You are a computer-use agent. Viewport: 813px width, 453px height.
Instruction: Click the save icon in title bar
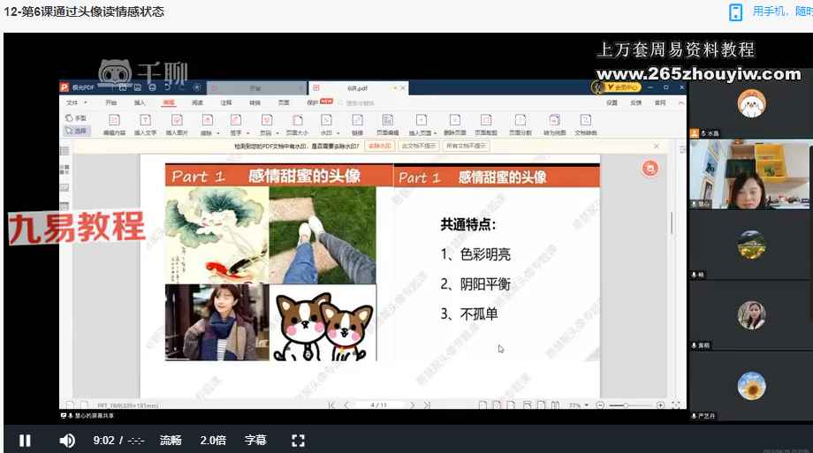(137, 87)
